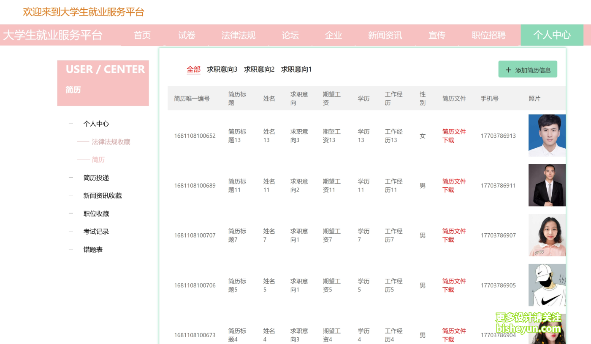This screenshot has width=591, height=344.
Task: Open 试卷 navigation menu item
Action: (187, 35)
